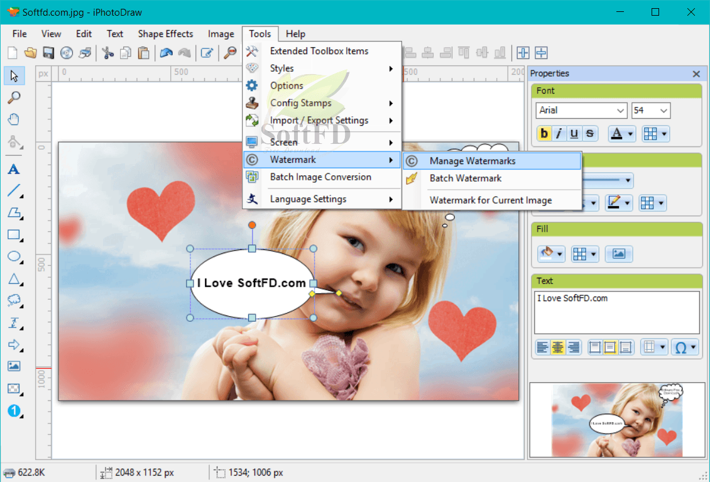Select the Line drawing tool
The height and width of the screenshot is (482, 710).
pyautogui.click(x=14, y=190)
